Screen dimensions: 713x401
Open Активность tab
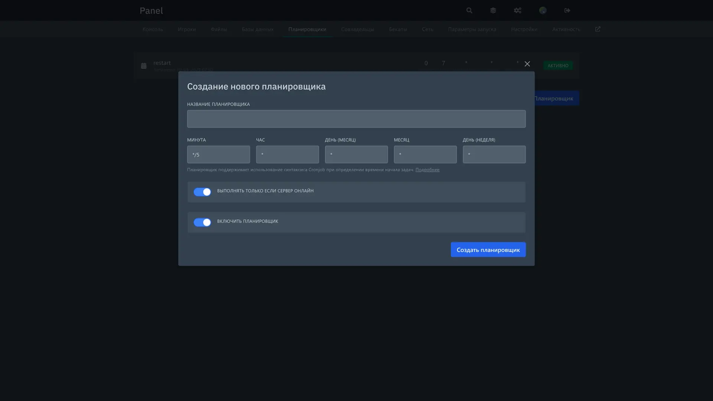click(566, 29)
